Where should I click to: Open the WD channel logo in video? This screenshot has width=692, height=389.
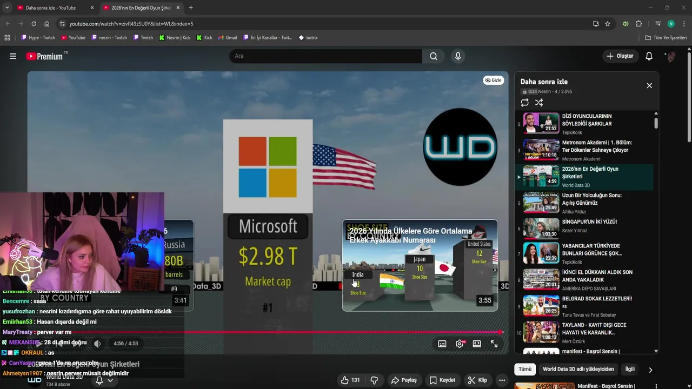pyautogui.click(x=460, y=147)
